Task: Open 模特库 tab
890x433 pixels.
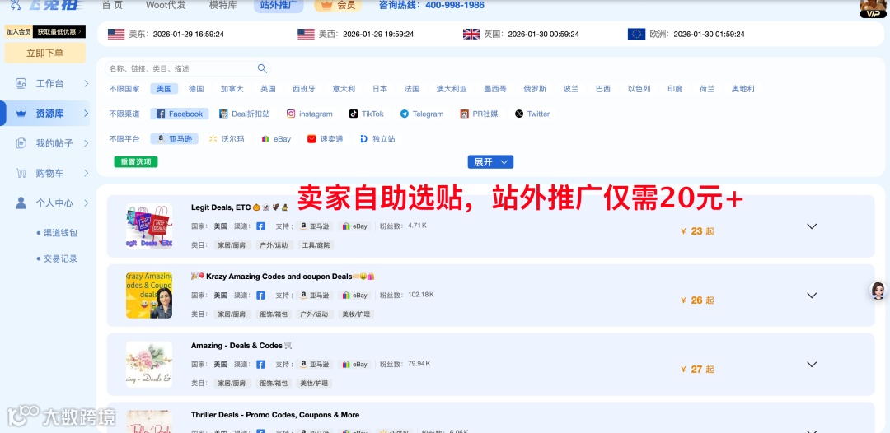Action: (x=223, y=5)
